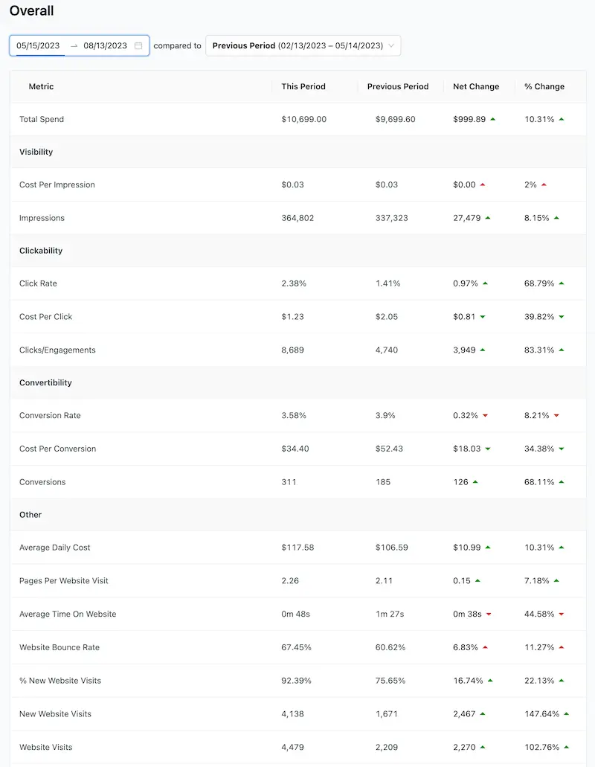Screen dimensions: 595x767
Task: Click green up arrow next to New Website Visits 147.64%
Action: pyautogui.click(x=567, y=714)
